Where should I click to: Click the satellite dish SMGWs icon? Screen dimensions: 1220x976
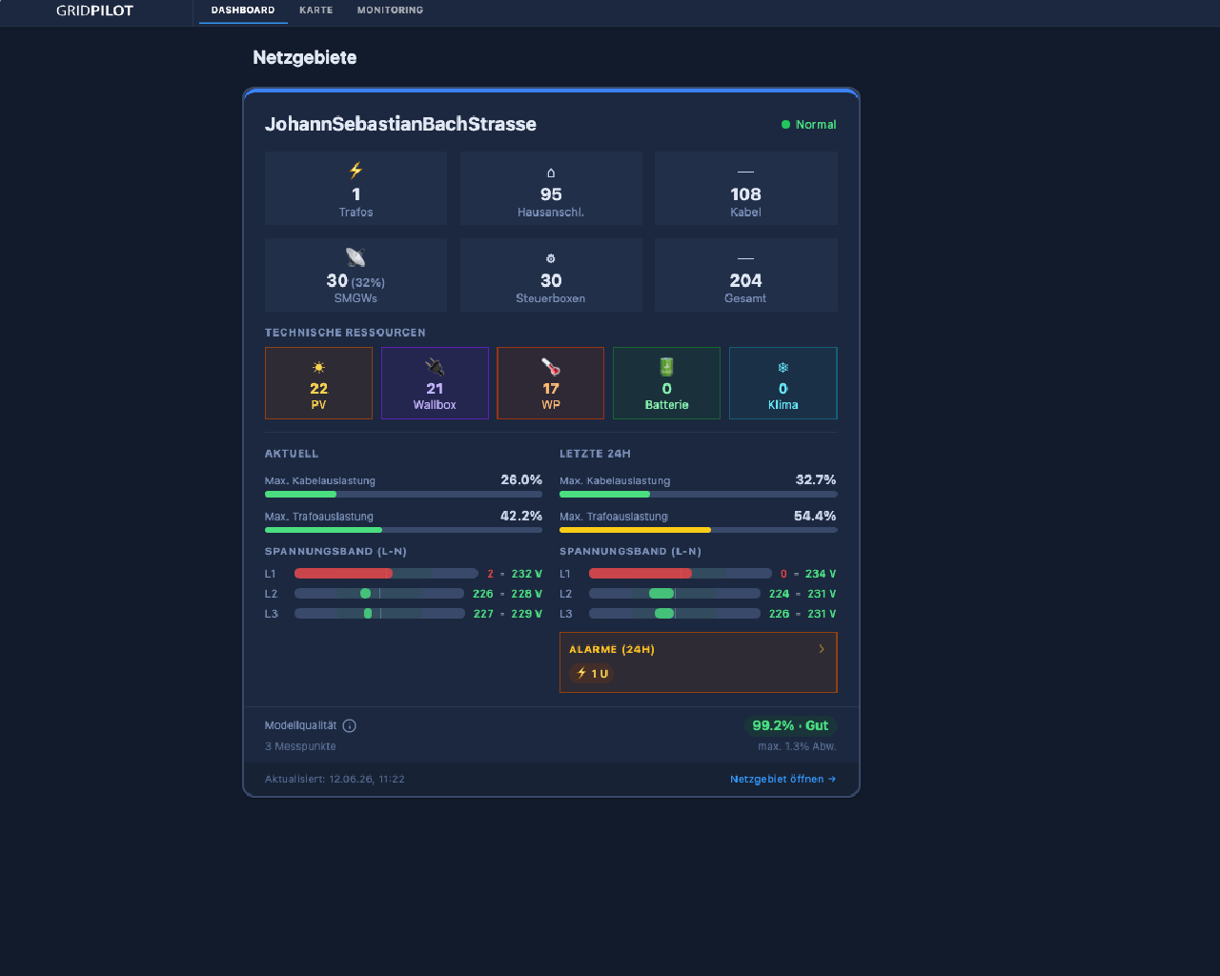coord(356,256)
